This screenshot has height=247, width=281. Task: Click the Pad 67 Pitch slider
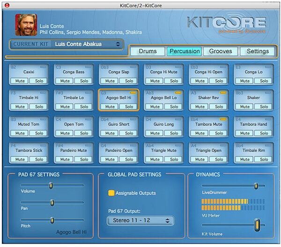coord(52,220)
